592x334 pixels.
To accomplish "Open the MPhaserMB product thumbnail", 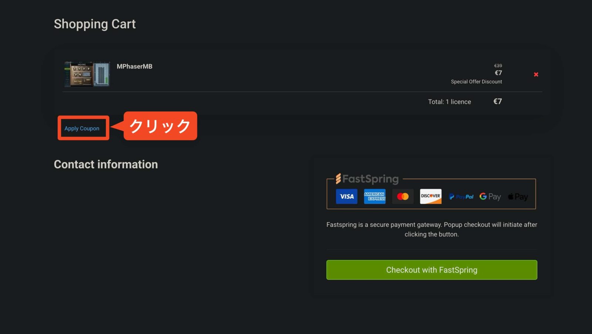I will (x=87, y=74).
